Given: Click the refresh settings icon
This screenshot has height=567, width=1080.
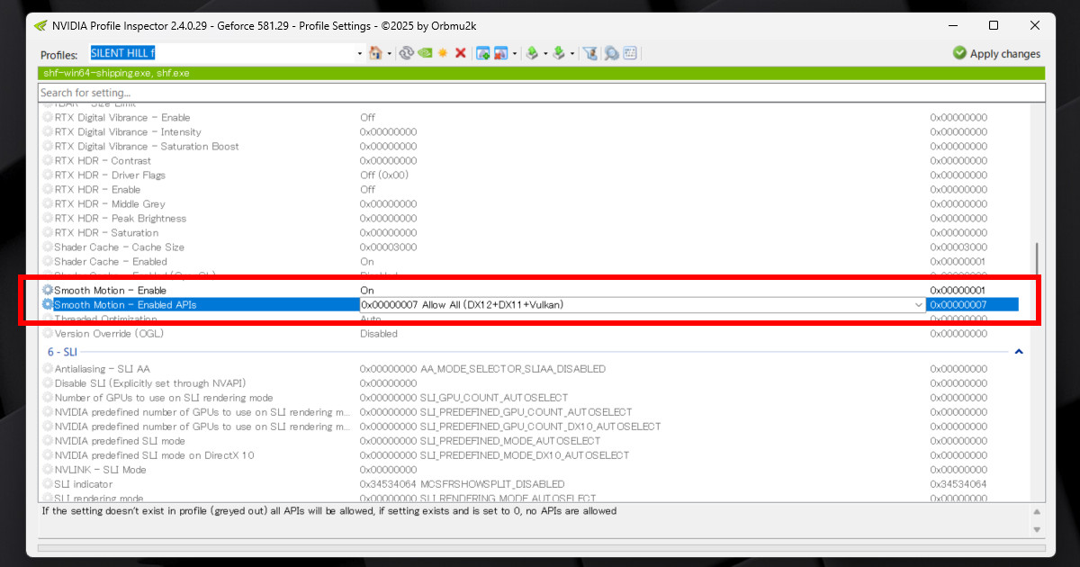Looking at the screenshot, I should (406, 53).
